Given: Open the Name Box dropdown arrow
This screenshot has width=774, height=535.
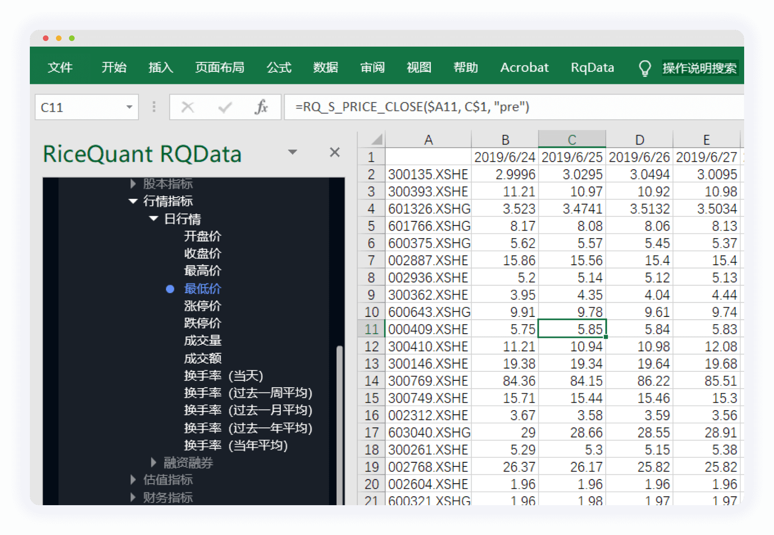Looking at the screenshot, I should click(x=129, y=107).
